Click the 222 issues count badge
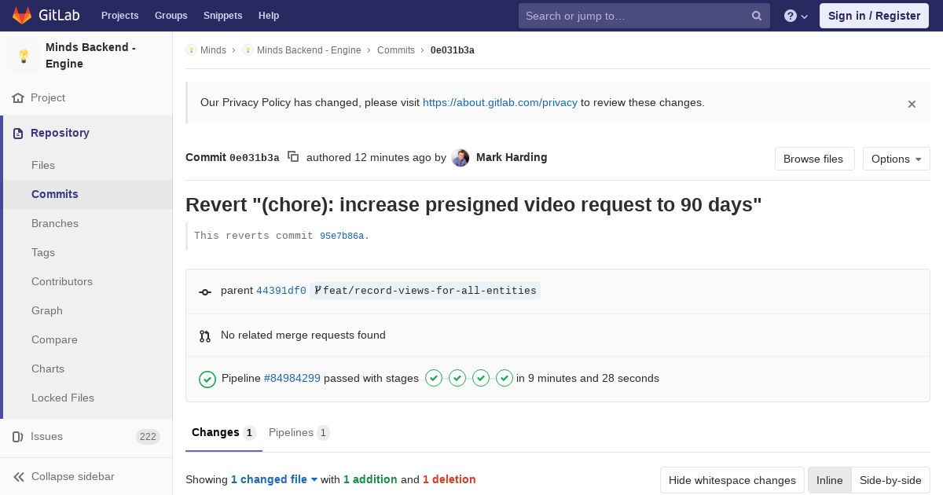This screenshot has height=495, width=943. 148,437
